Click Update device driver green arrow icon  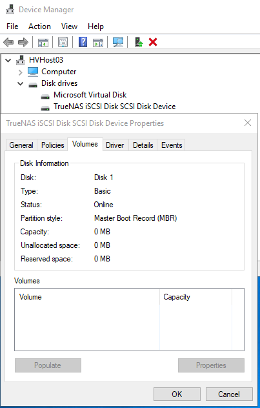pos(139,42)
